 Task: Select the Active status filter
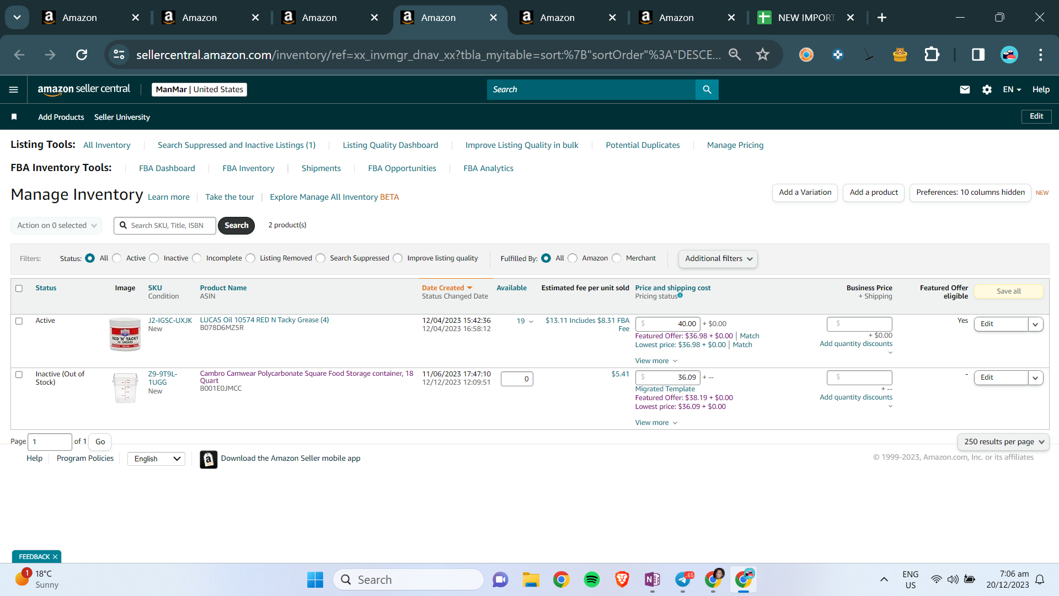tap(117, 258)
